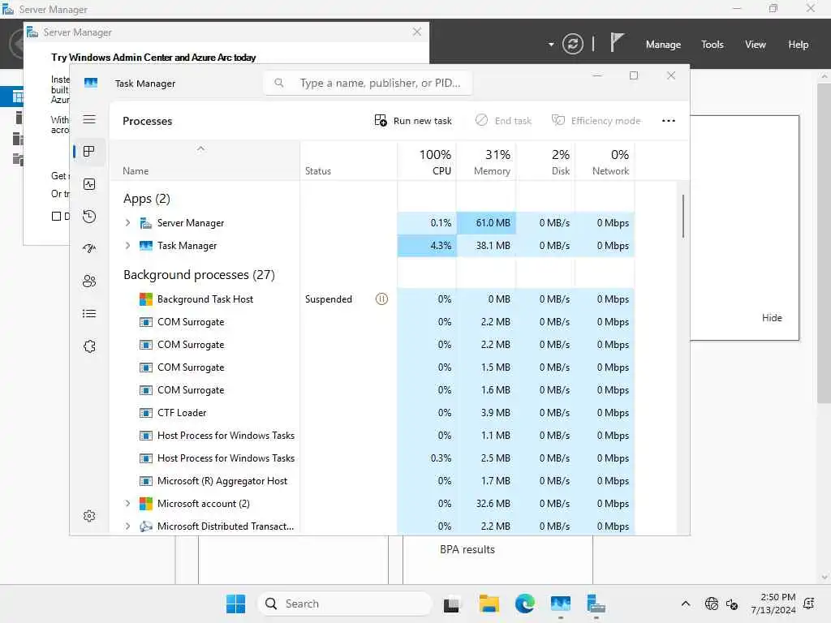This screenshot has width=831, height=623.
Task: Open the network globe tray icon
Action: (711, 604)
